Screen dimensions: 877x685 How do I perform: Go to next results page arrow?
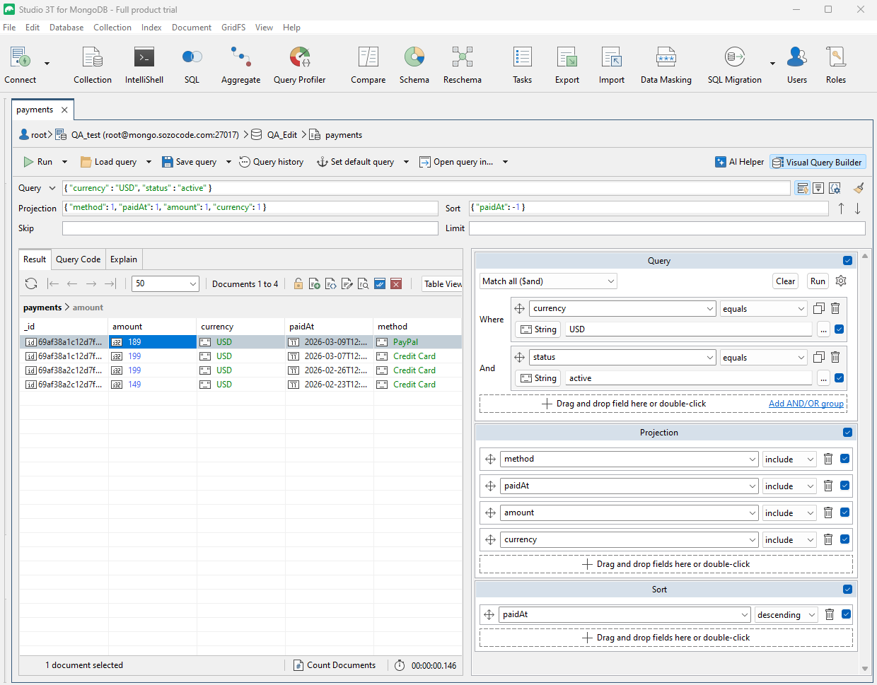[x=91, y=283]
